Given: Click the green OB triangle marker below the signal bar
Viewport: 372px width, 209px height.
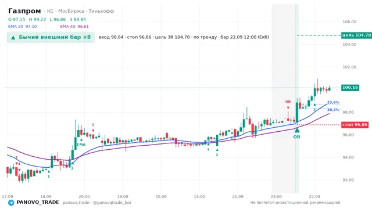Looking at the screenshot, I should [x=297, y=130].
